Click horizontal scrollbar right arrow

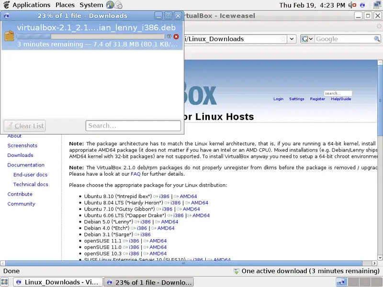374,264
